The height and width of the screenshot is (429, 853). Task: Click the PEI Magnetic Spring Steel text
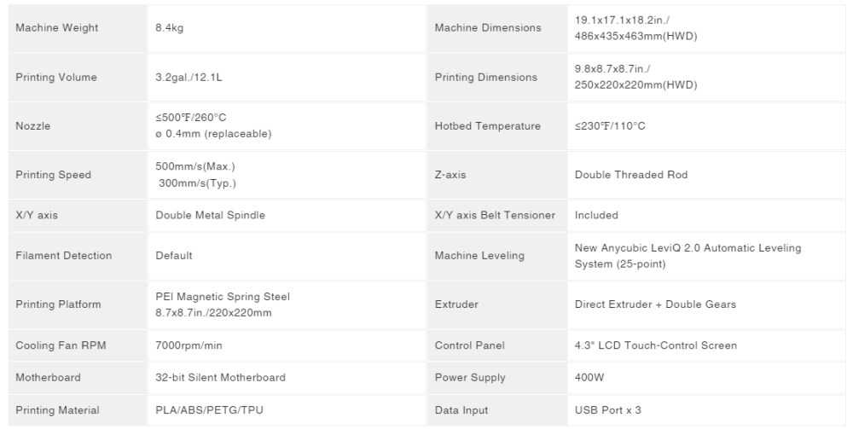pos(223,297)
